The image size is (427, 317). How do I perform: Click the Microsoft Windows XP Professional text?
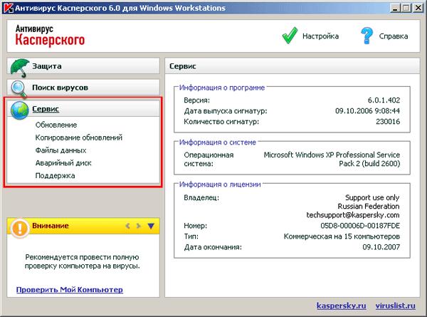click(332, 159)
